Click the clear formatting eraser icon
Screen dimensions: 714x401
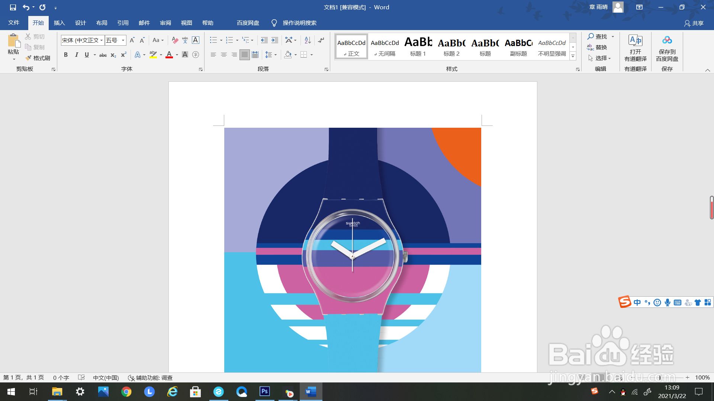pos(175,40)
